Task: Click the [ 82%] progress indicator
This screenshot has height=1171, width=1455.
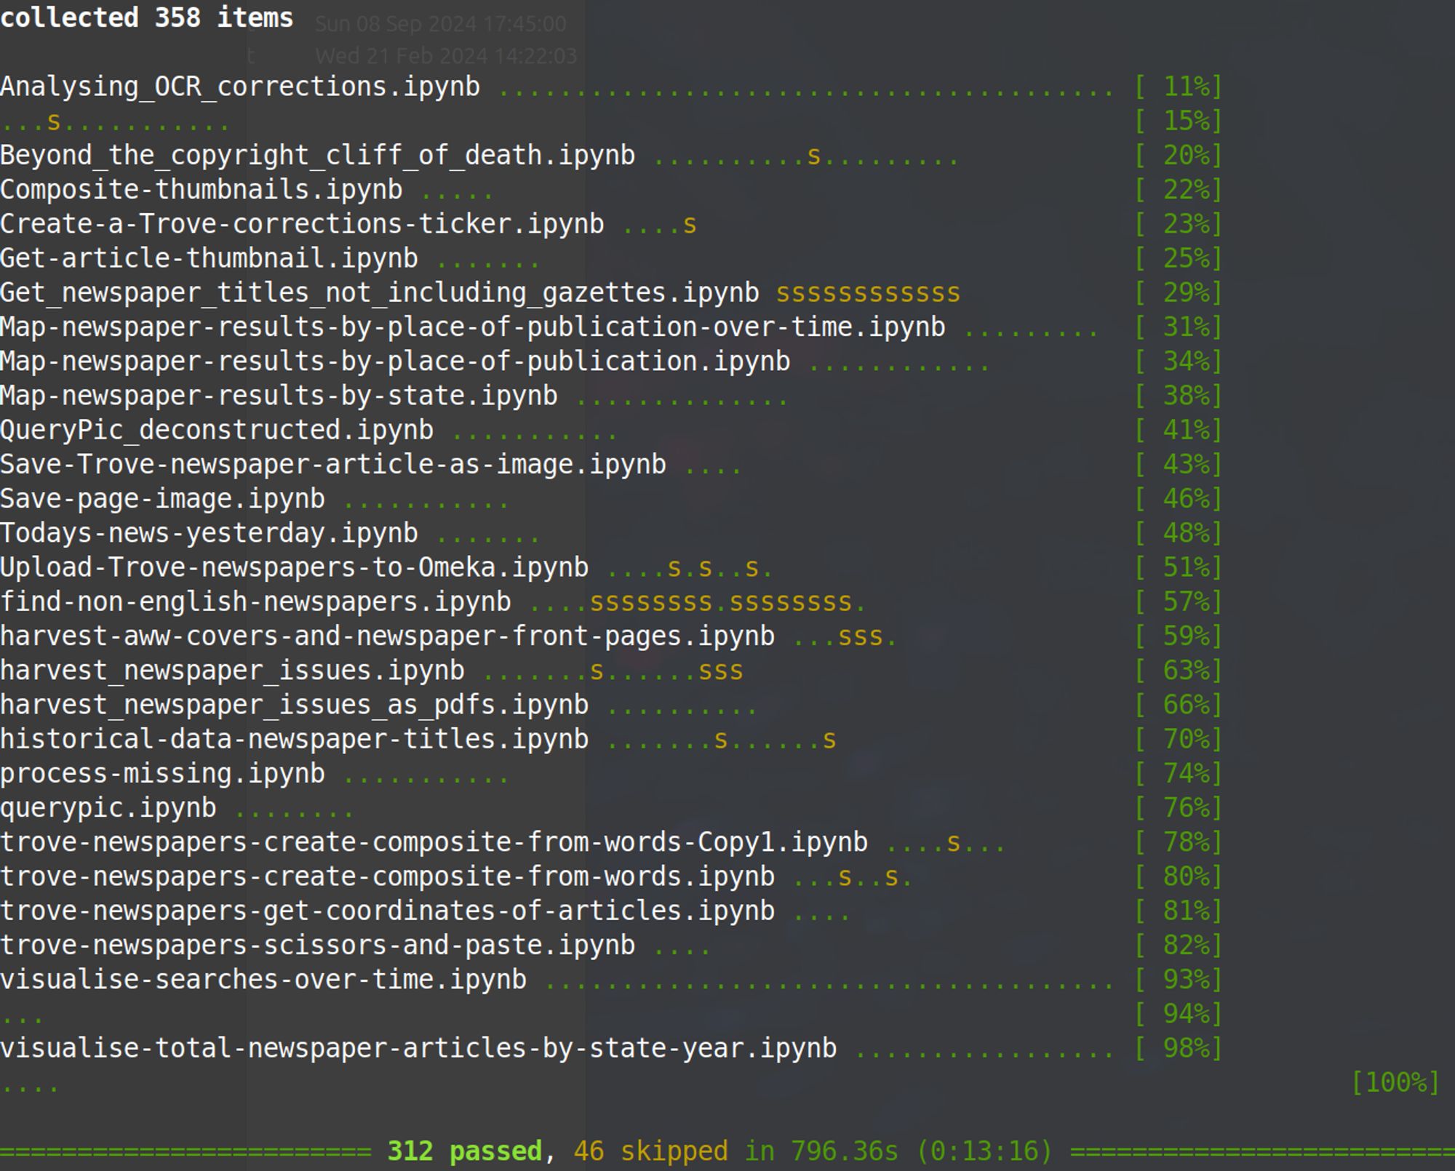Action: tap(1178, 946)
